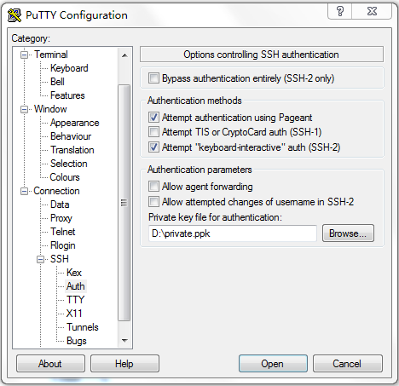Click the PuTTY icon in title bar
399x386 pixels.
14,15
